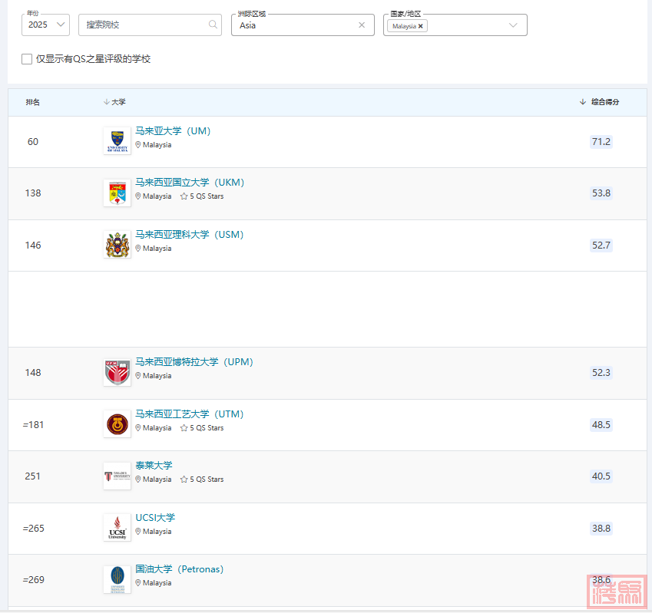
Task: Open the 国油大学 (Petronas) link
Action: pos(180,569)
